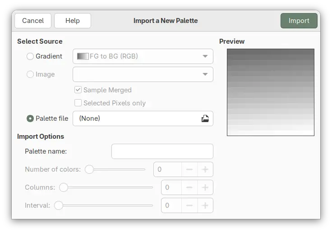Enable the Selected Pixels only checkbox
The width and height of the screenshot is (332, 232).
click(x=78, y=103)
